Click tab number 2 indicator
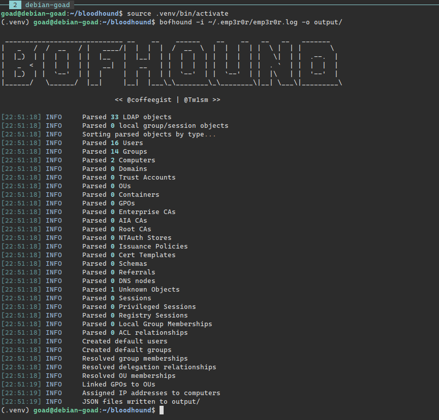This screenshot has width=439, height=420. [15, 5]
